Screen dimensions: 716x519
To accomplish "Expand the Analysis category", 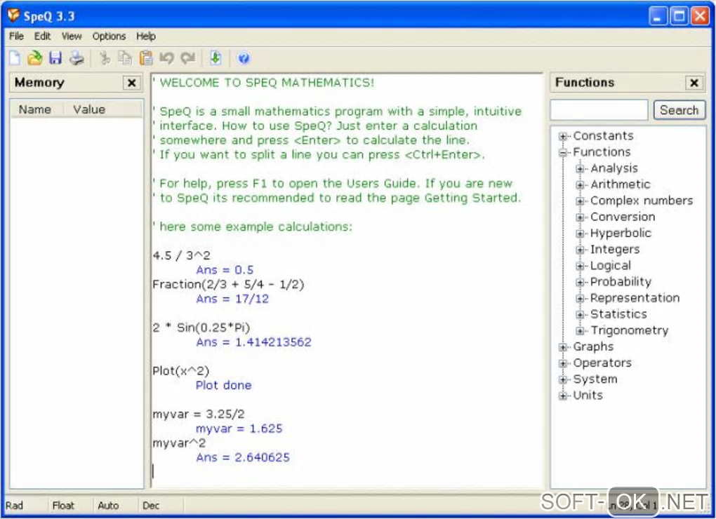I will (x=580, y=168).
